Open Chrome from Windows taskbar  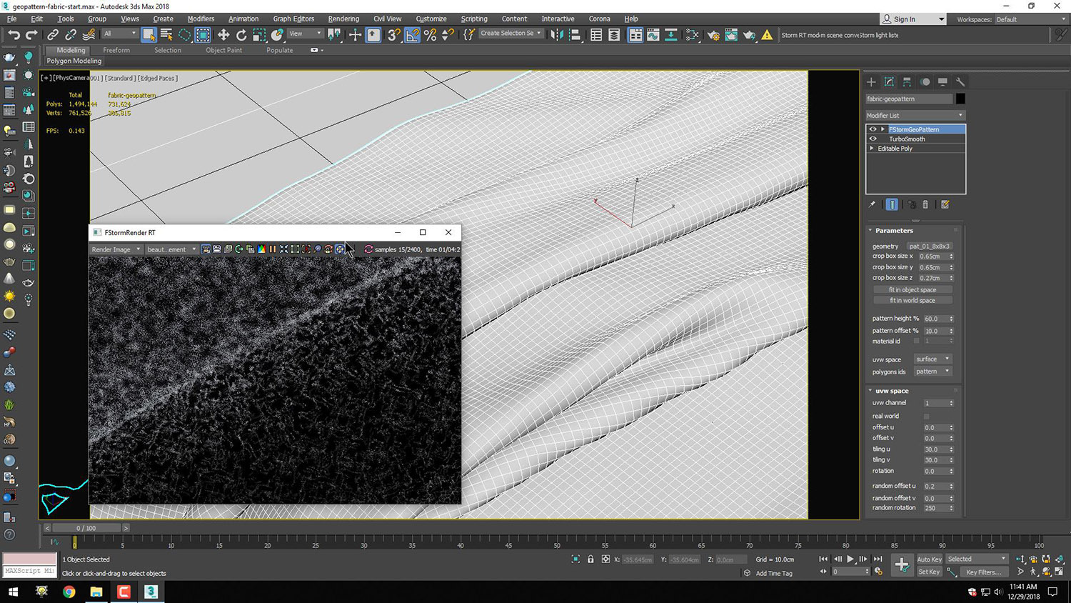click(69, 592)
